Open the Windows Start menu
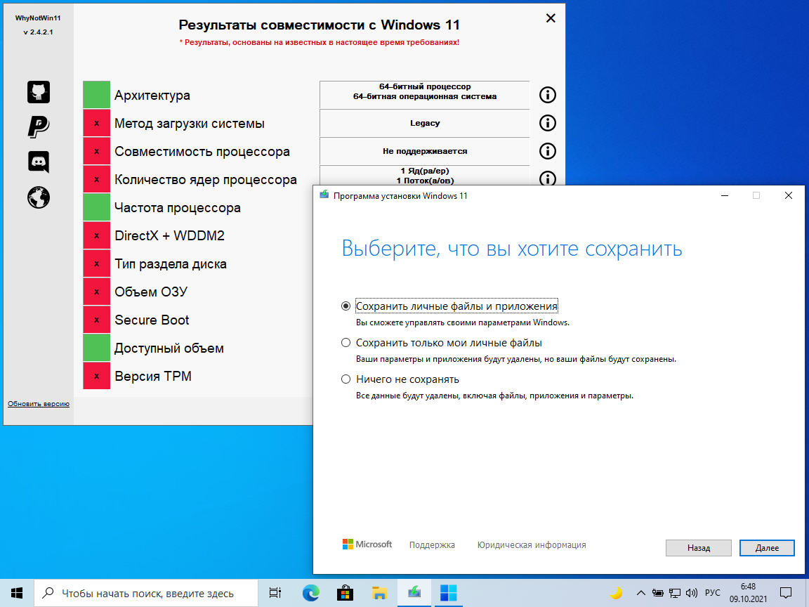 tap(17, 593)
